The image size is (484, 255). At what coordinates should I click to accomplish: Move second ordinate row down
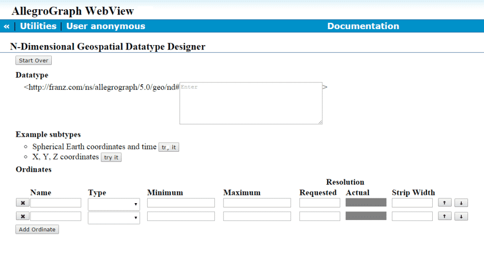point(461,216)
